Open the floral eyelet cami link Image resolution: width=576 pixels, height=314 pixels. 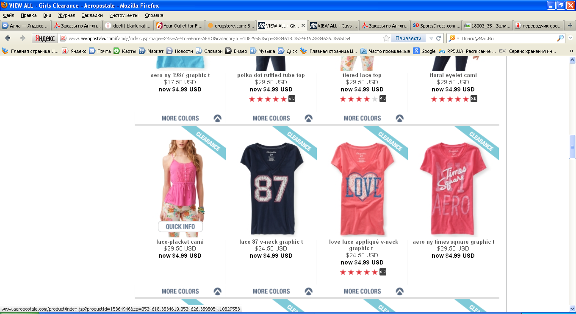[x=453, y=75]
